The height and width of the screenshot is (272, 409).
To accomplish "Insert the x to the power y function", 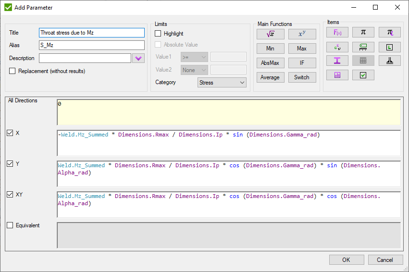I will (x=302, y=34).
